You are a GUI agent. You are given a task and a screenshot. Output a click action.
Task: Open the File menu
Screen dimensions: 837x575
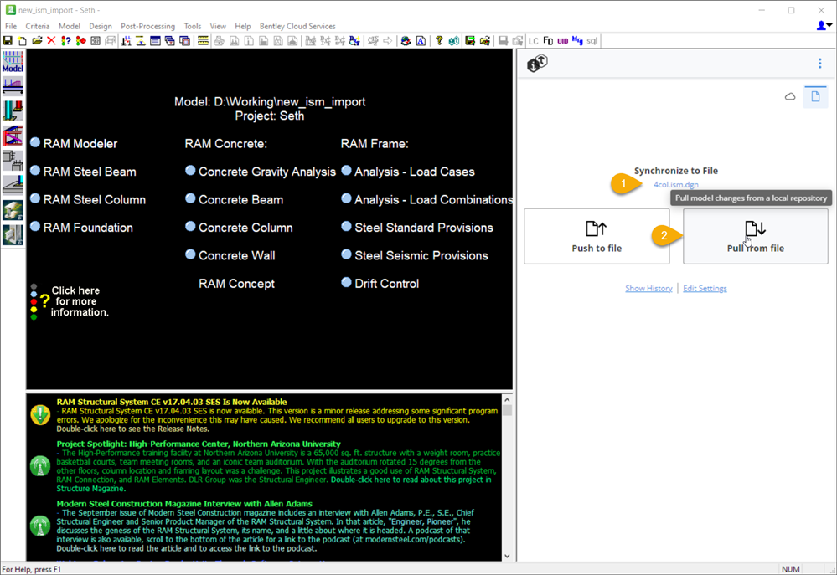pos(11,26)
